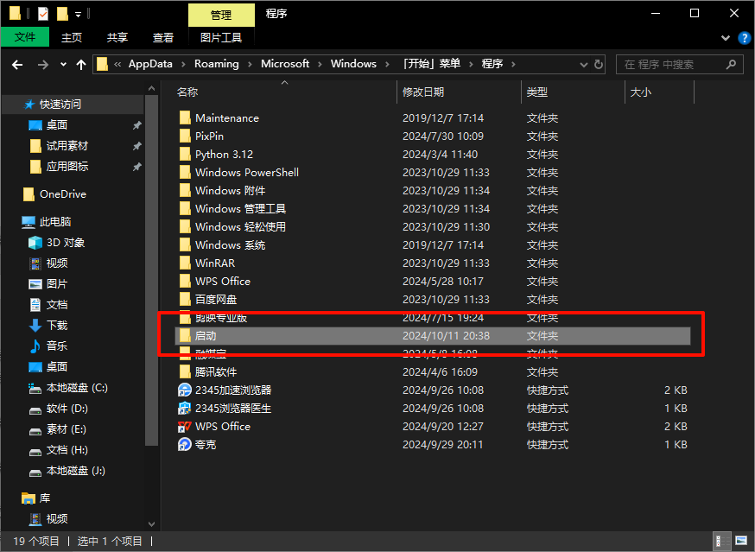
Task: Unpin 桌面 from quick access
Action: point(136,125)
